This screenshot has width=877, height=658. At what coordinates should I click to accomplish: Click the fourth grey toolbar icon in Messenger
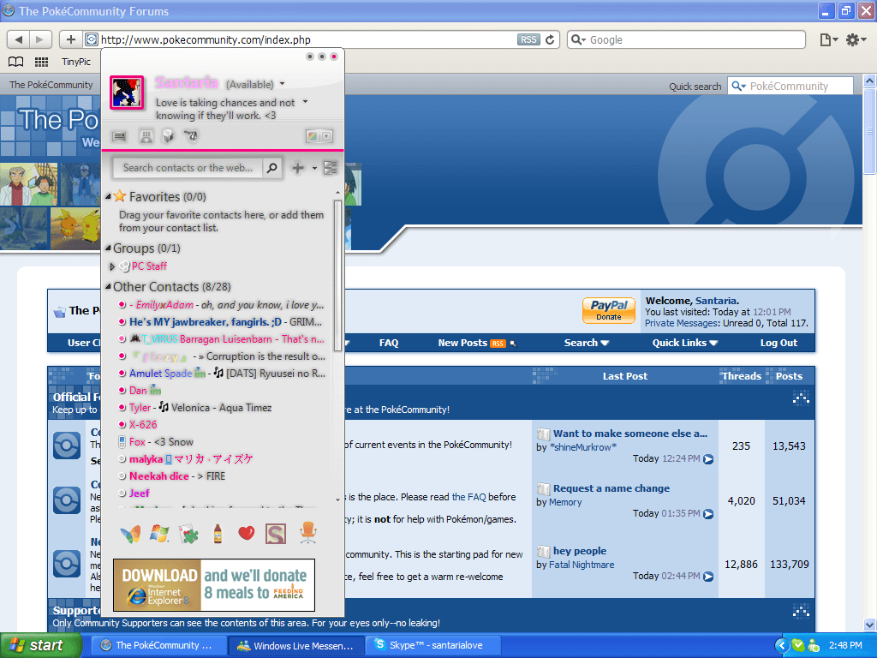[191, 136]
